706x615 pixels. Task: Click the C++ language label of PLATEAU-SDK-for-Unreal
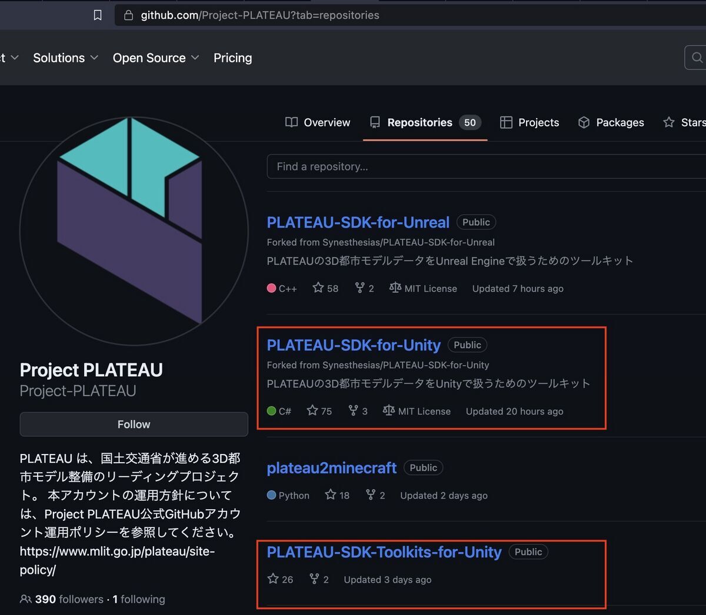point(282,288)
